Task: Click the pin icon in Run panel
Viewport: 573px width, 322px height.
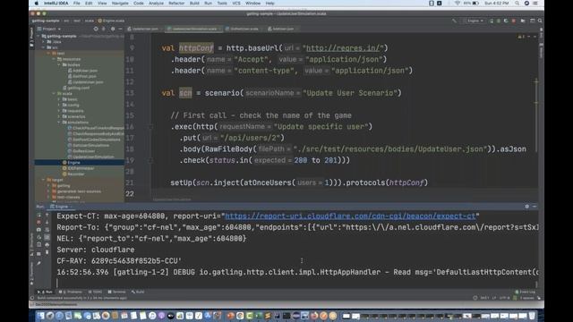Action: pyautogui.click(x=38, y=262)
